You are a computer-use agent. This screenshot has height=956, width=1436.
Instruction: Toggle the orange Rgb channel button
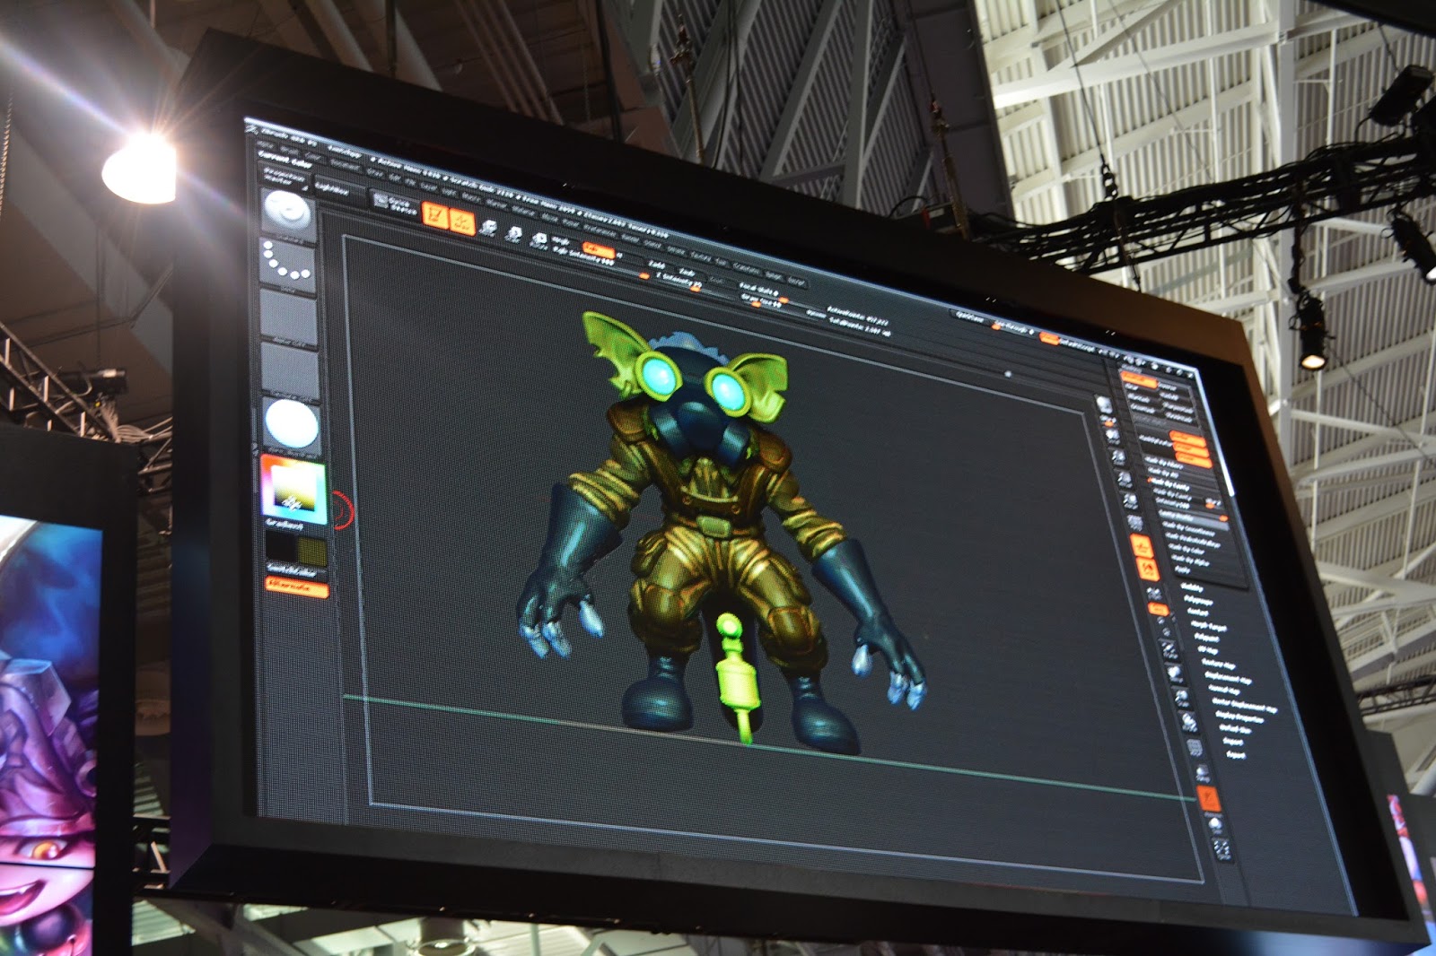click(x=598, y=248)
